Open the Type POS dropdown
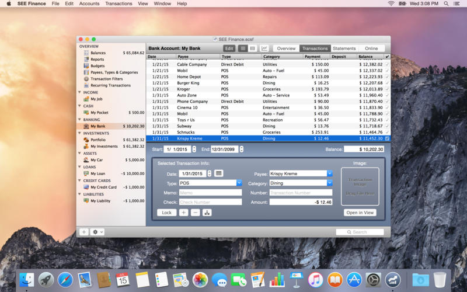 239,183
